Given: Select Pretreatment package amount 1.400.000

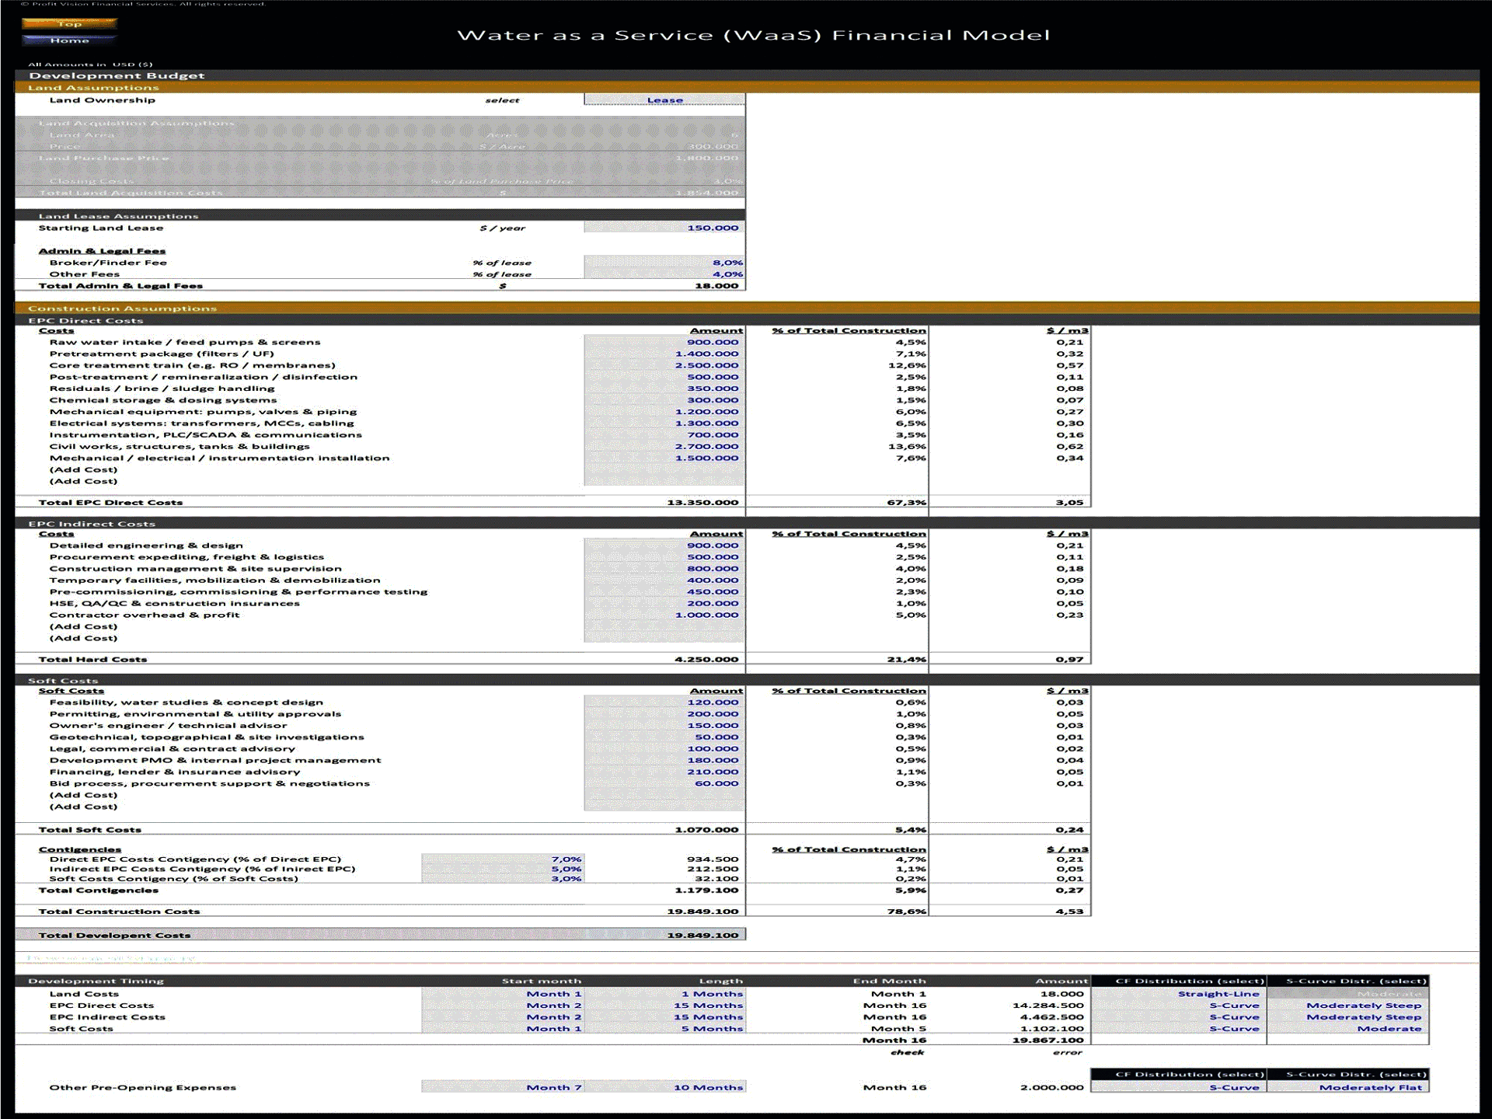Looking at the screenshot, I should (x=664, y=354).
